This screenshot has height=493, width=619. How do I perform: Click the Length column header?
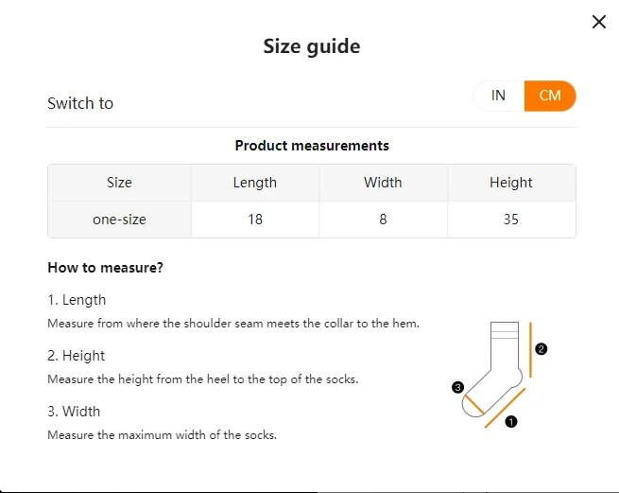tap(255, 183)
